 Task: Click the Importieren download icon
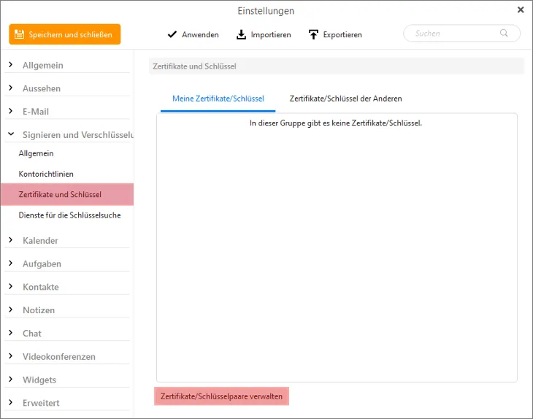242,34
